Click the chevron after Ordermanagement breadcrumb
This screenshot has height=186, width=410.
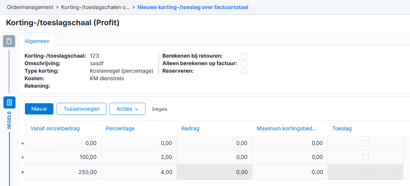[57, 7]
